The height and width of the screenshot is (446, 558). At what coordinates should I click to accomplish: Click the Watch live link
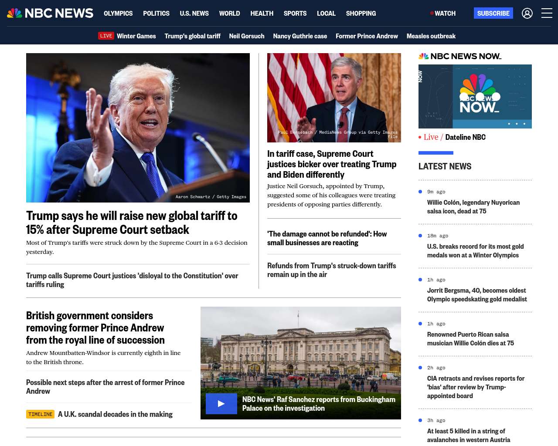click(443, 14)
